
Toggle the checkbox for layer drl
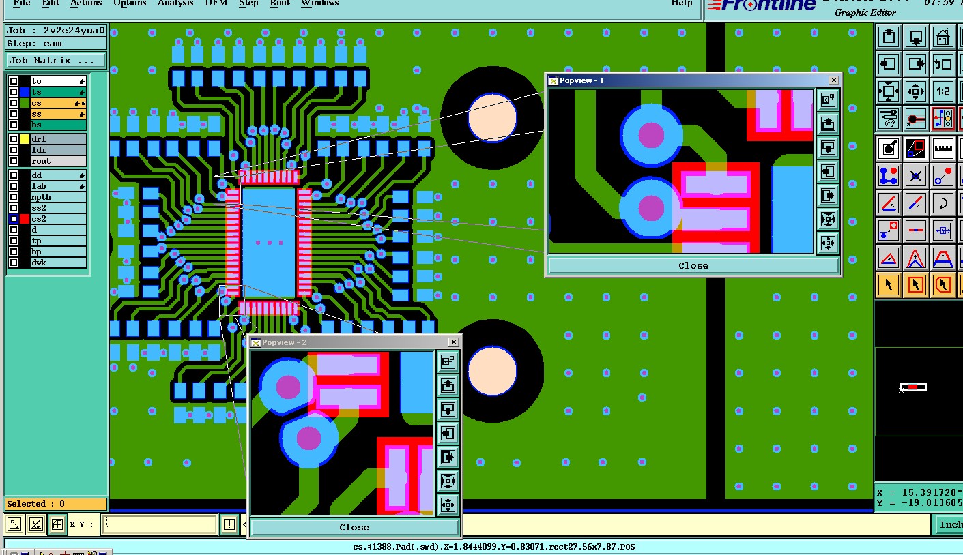(x=14, y=139)
